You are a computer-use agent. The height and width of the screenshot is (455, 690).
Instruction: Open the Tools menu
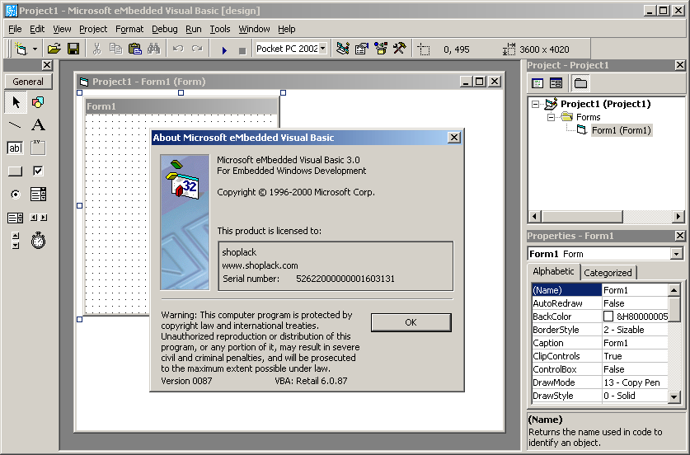click(219, 29)
